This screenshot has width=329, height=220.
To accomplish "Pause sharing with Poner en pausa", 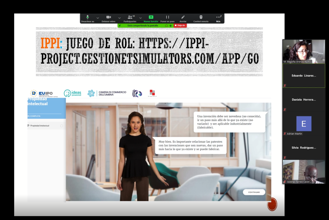I will (167, 17).
